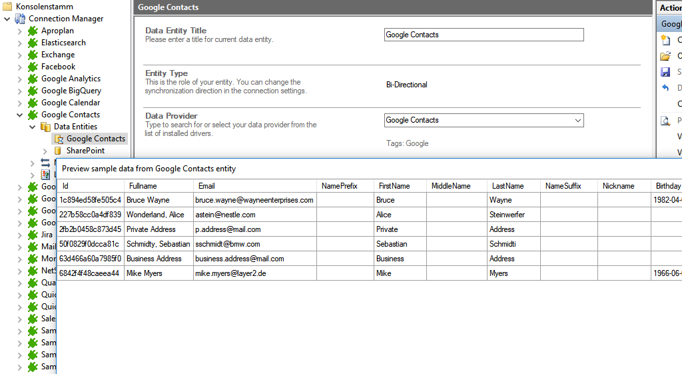The height and width of the screenshot is (374, 682).
Task: Click the preview magnifier icon in Actions pane
Action: pyautogui.click(x=665, y=121)
